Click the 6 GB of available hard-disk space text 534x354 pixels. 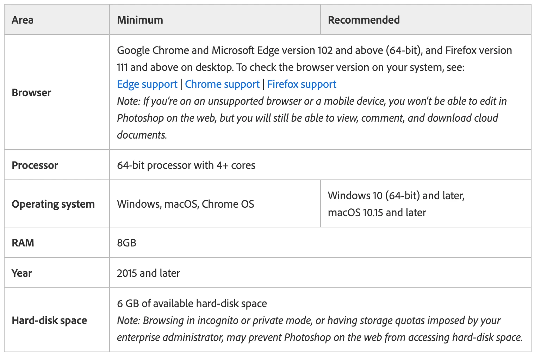192,304
